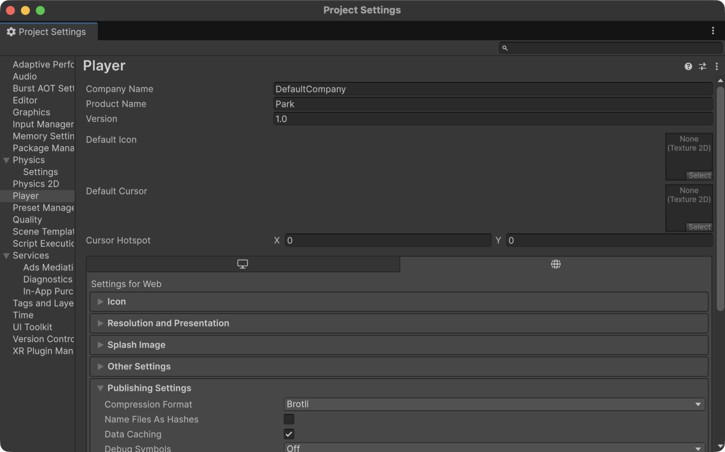Viewport: 725px width, 452px height.
Task: Open the Player help documentation icon
Action: tap(688, 67)
